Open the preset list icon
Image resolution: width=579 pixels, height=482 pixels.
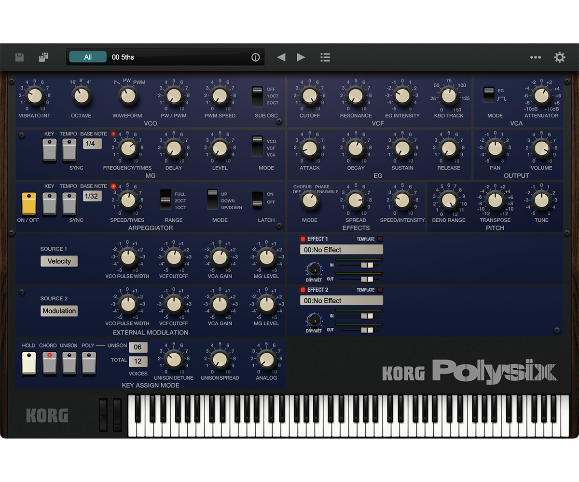click(325, 57)
